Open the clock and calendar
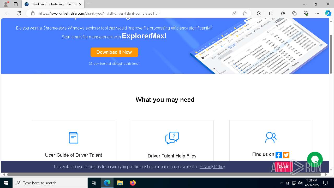The width and height of the screenshot is (334, 188). [312, 183]
